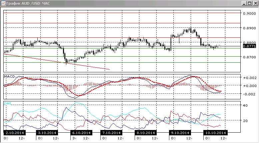Screen dimensions: 259x143
Task: Click the window title График AUD/USD ЧАС
Action: [28, 3]
